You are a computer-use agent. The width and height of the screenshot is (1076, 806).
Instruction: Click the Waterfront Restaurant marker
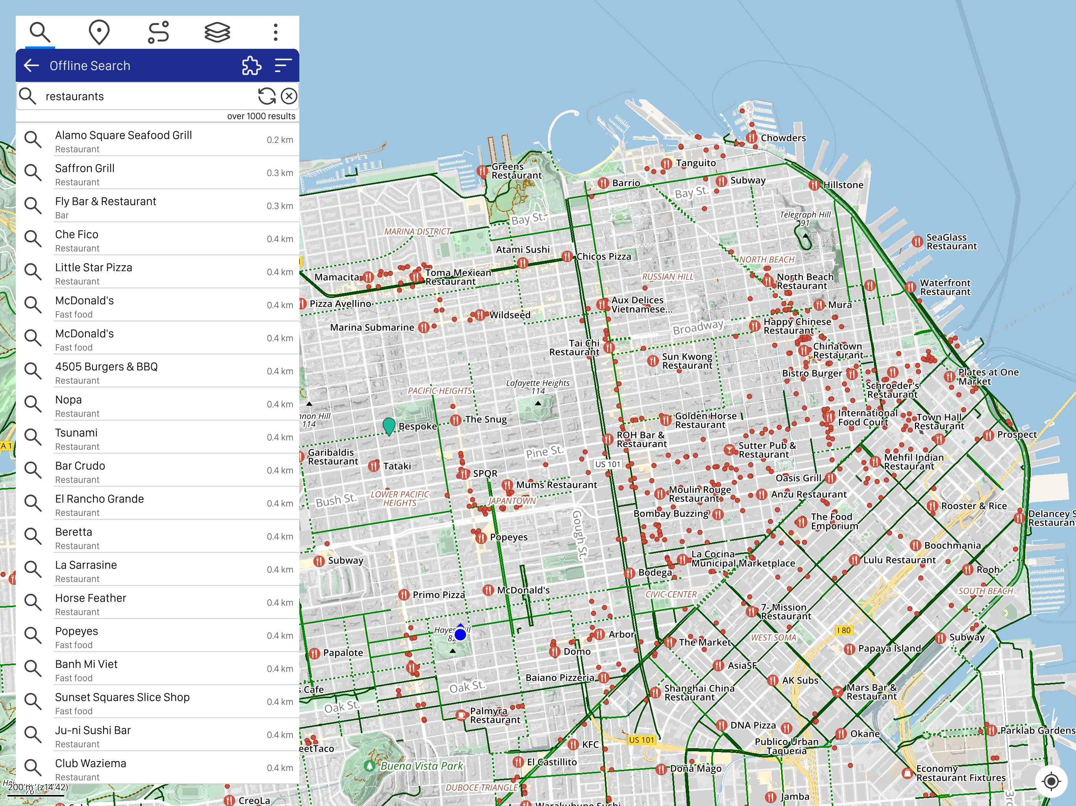911,287
